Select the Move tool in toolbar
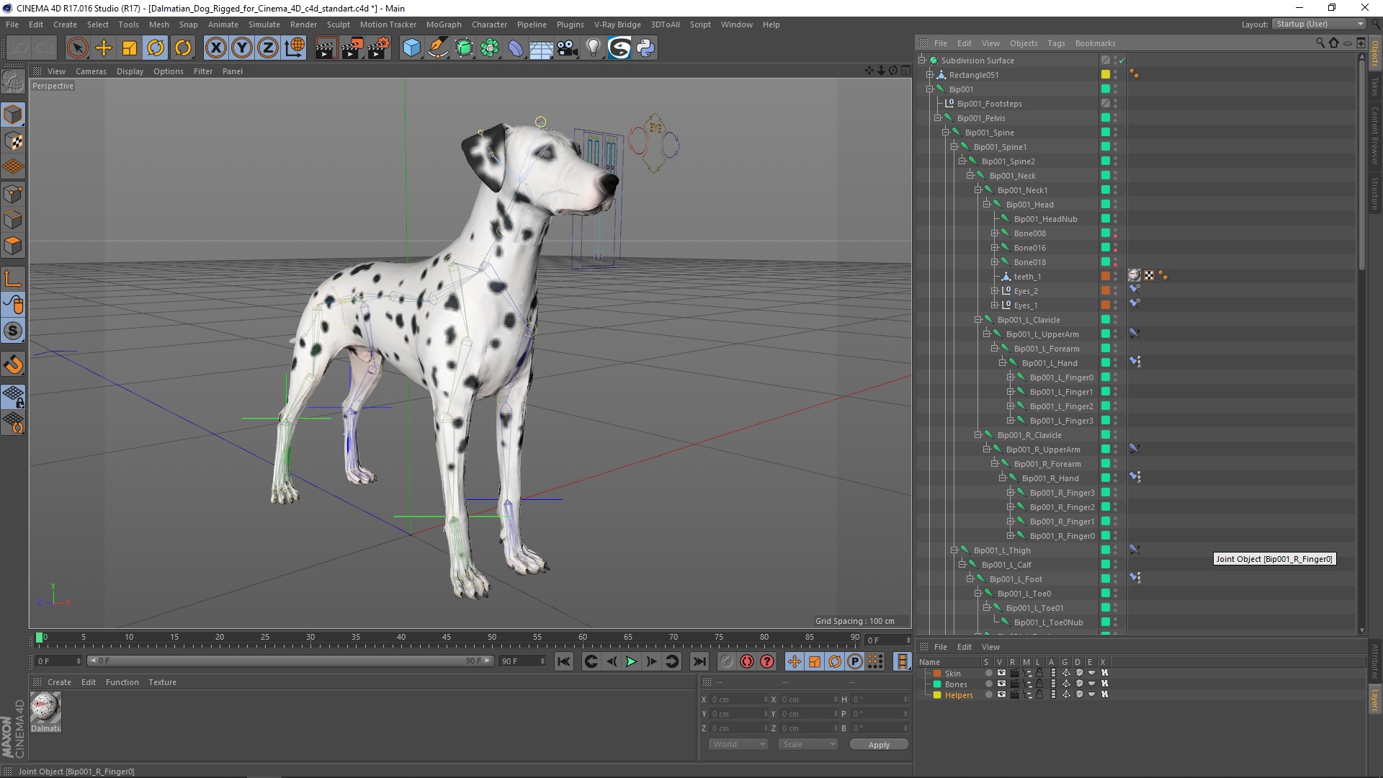1383x778 pixels. (x=104, y=48)
